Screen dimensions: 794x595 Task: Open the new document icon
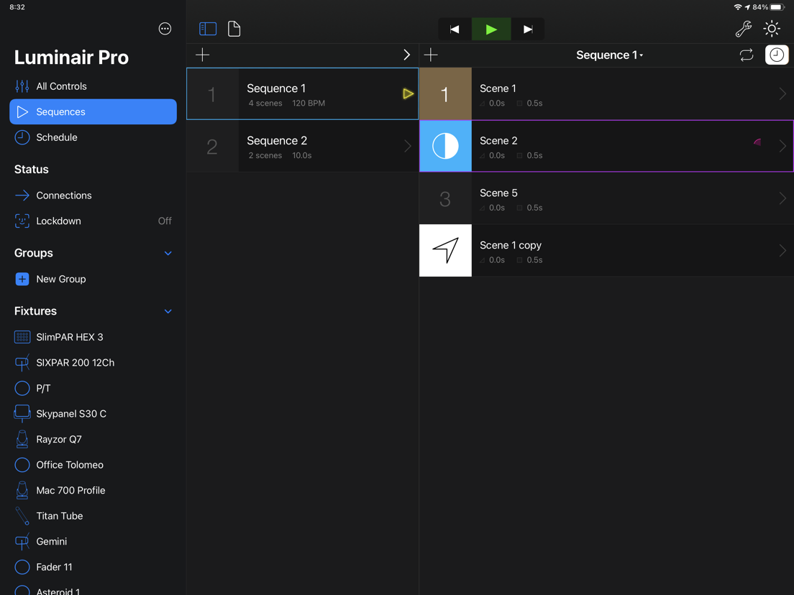[234, 29]
